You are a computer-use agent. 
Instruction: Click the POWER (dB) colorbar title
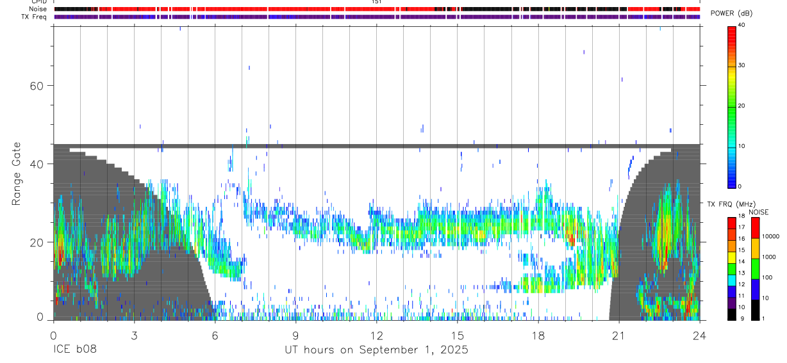tap(731, 13)
